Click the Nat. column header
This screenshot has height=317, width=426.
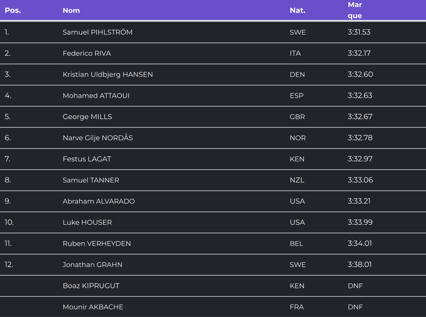pyautogui.click(x=297, y=11)
